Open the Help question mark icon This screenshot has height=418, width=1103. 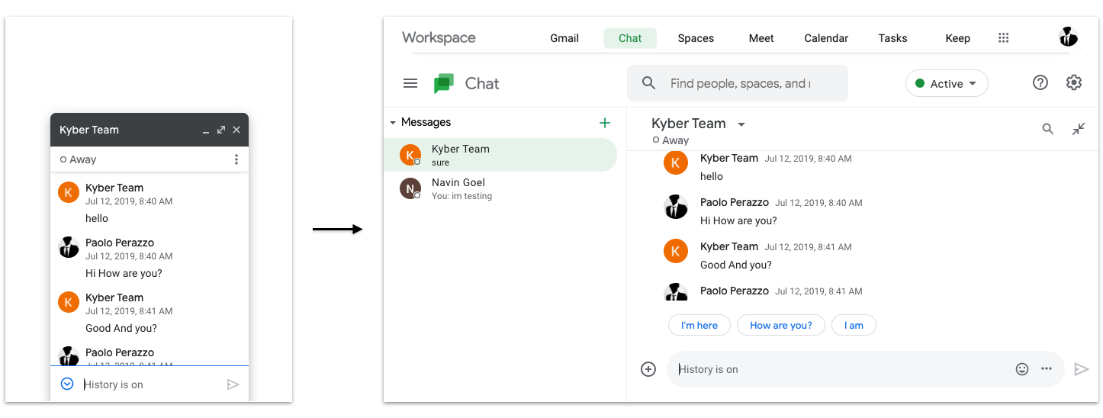pyautogui.click(x=1040, y=83)
